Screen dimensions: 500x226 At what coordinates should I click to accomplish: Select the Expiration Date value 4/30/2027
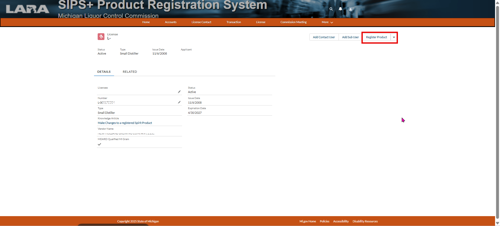[195, 113]
